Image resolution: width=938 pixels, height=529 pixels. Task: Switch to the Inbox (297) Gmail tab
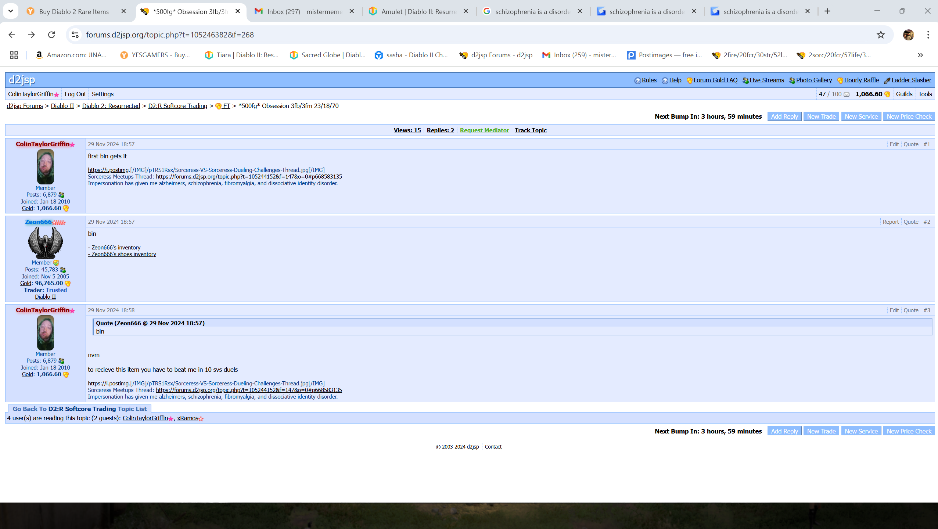304,11
